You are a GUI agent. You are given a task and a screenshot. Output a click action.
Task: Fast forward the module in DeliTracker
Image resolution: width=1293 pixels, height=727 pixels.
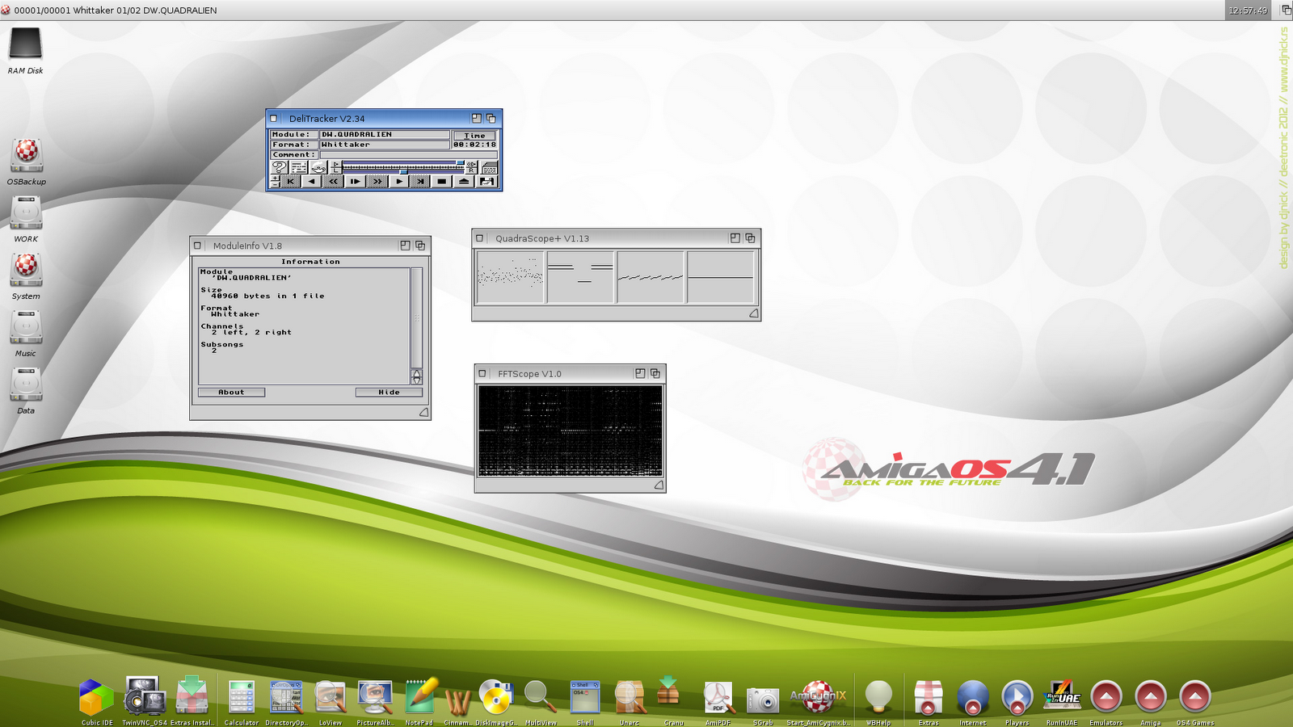click(377, 182)
